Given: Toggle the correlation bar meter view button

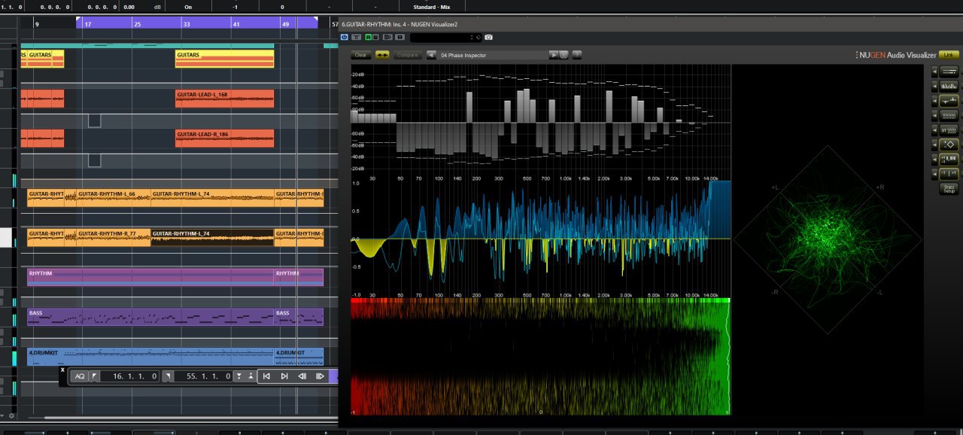Looking at the screenshot, I should click(949, 160).
